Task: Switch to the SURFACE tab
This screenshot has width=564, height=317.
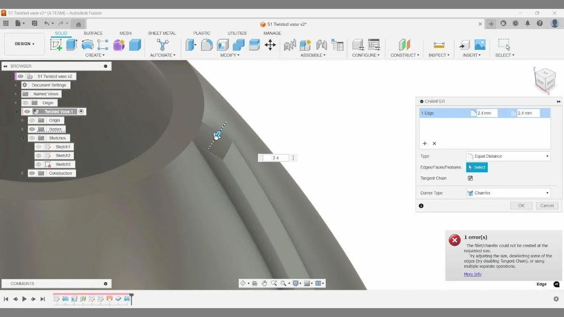Action: click(93, 33)
